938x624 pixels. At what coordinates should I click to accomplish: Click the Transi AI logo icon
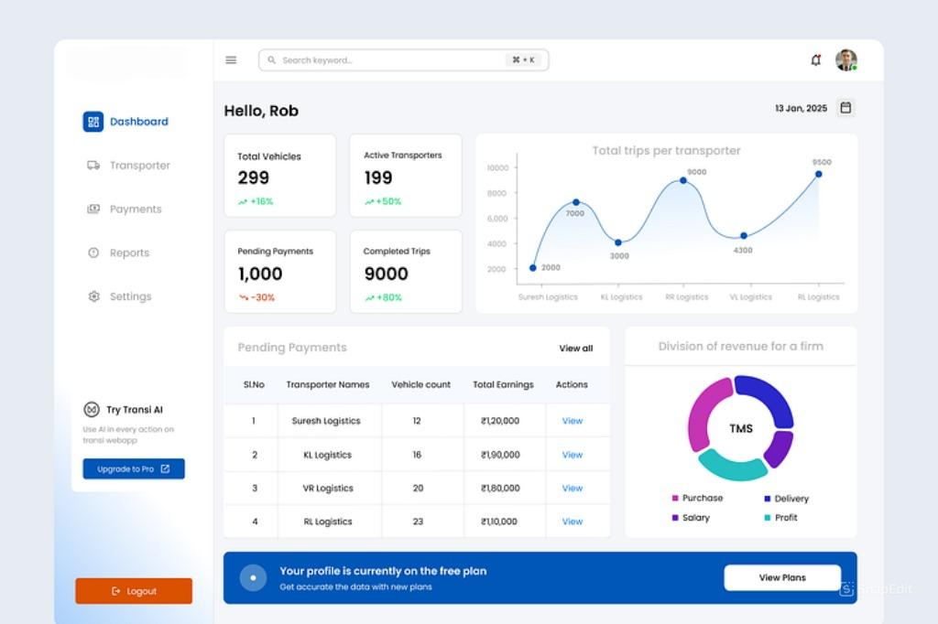click(x=92, y=410)
